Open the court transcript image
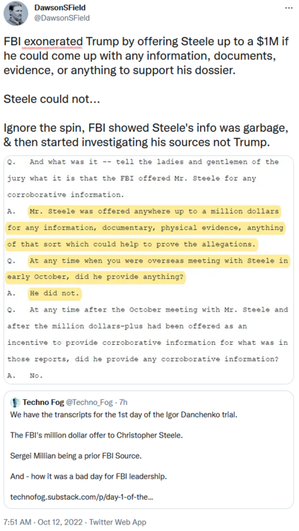 149,270
